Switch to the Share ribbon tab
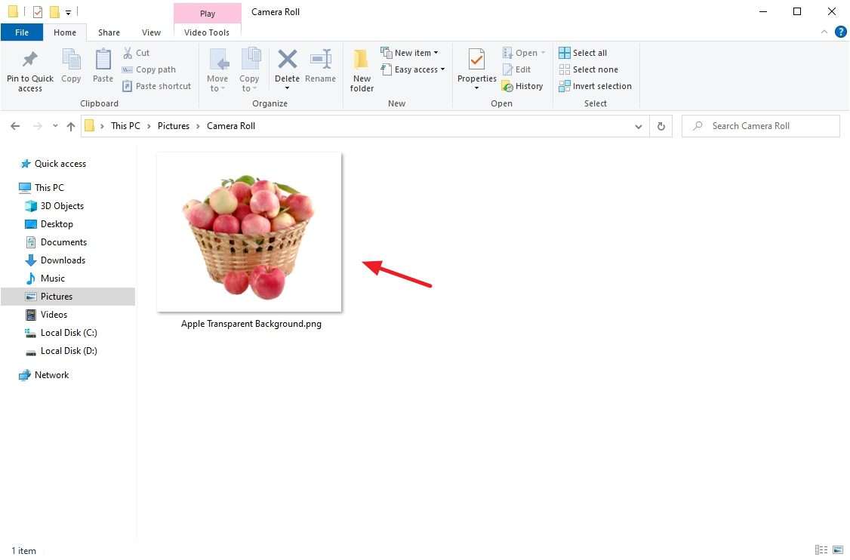This screenshot has height=560, width=850. point(109,32)
